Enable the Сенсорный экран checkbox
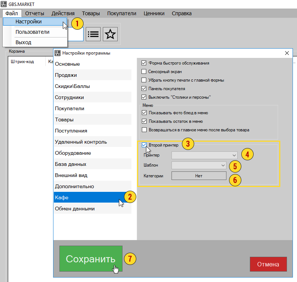This screenshot has width=297, height=282. pos(144,72)
